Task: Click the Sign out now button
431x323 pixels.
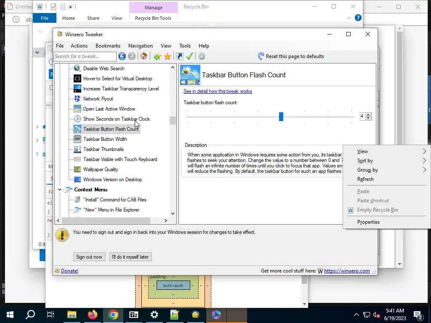Action: pos(89,257)
